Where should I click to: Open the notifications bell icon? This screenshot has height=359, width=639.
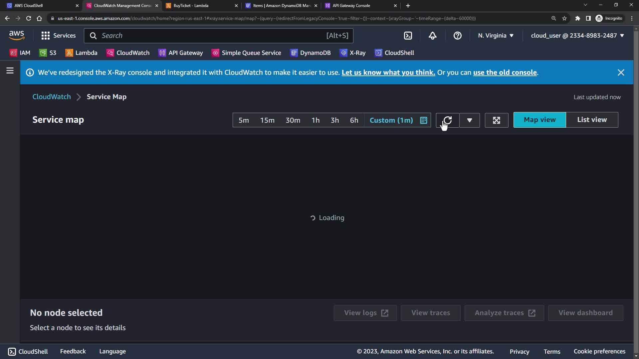click(x=432, y=36)
